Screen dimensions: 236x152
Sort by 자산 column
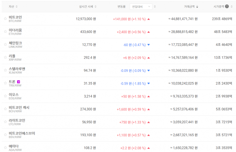(16, 7)
